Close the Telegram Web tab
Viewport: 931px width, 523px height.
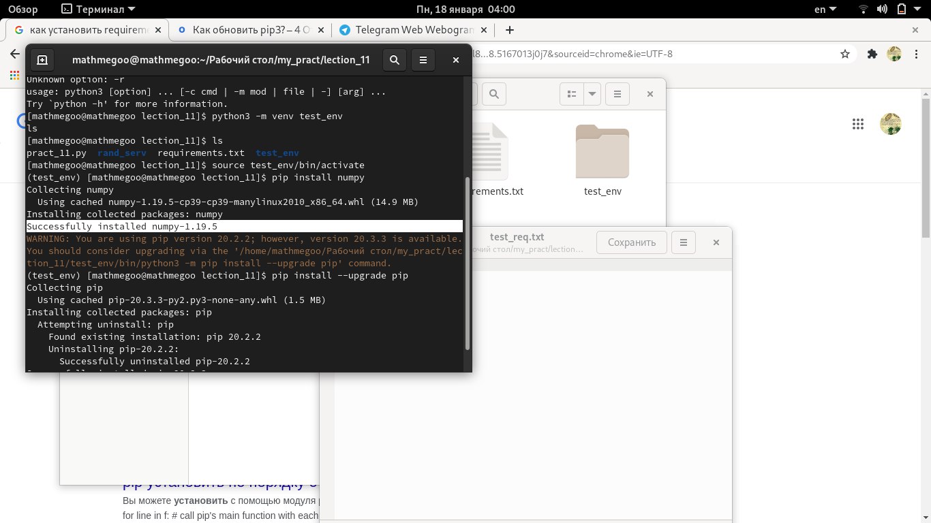coord(484,30)
